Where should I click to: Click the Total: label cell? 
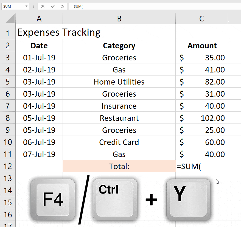(x=119, y=166)
